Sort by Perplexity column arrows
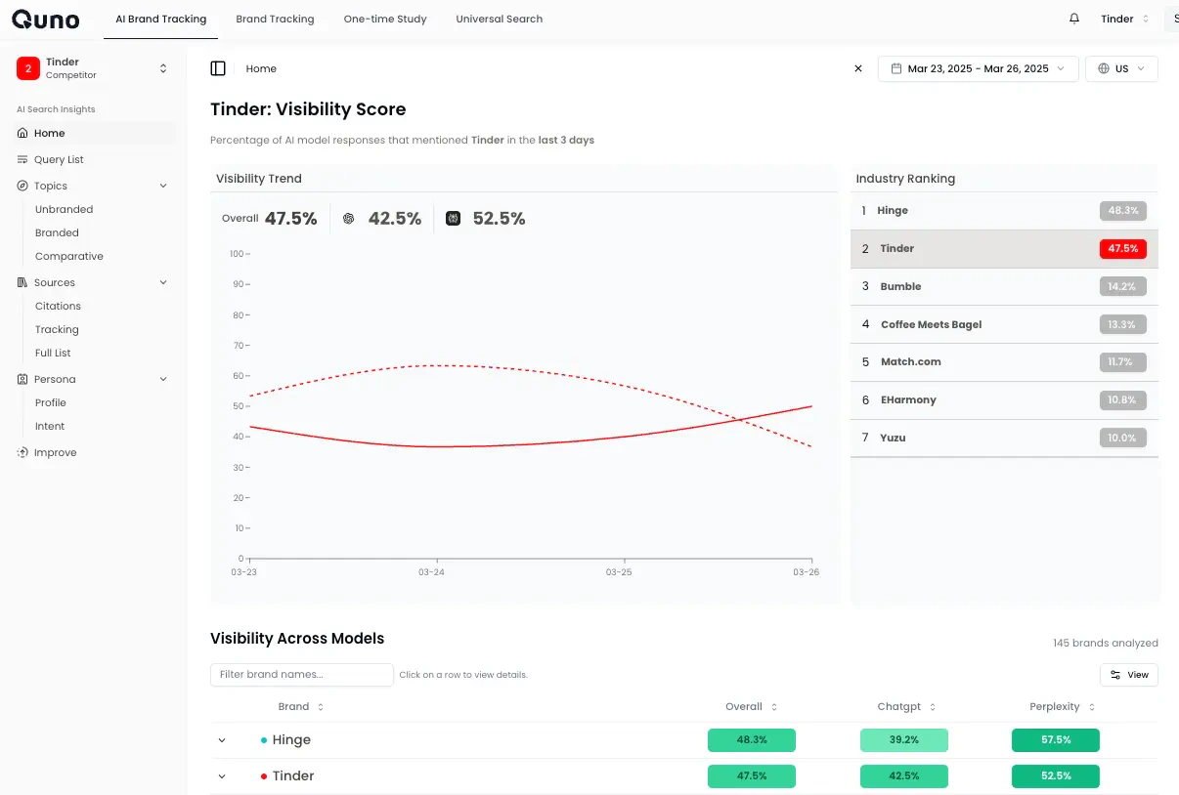 (1092, 706)
